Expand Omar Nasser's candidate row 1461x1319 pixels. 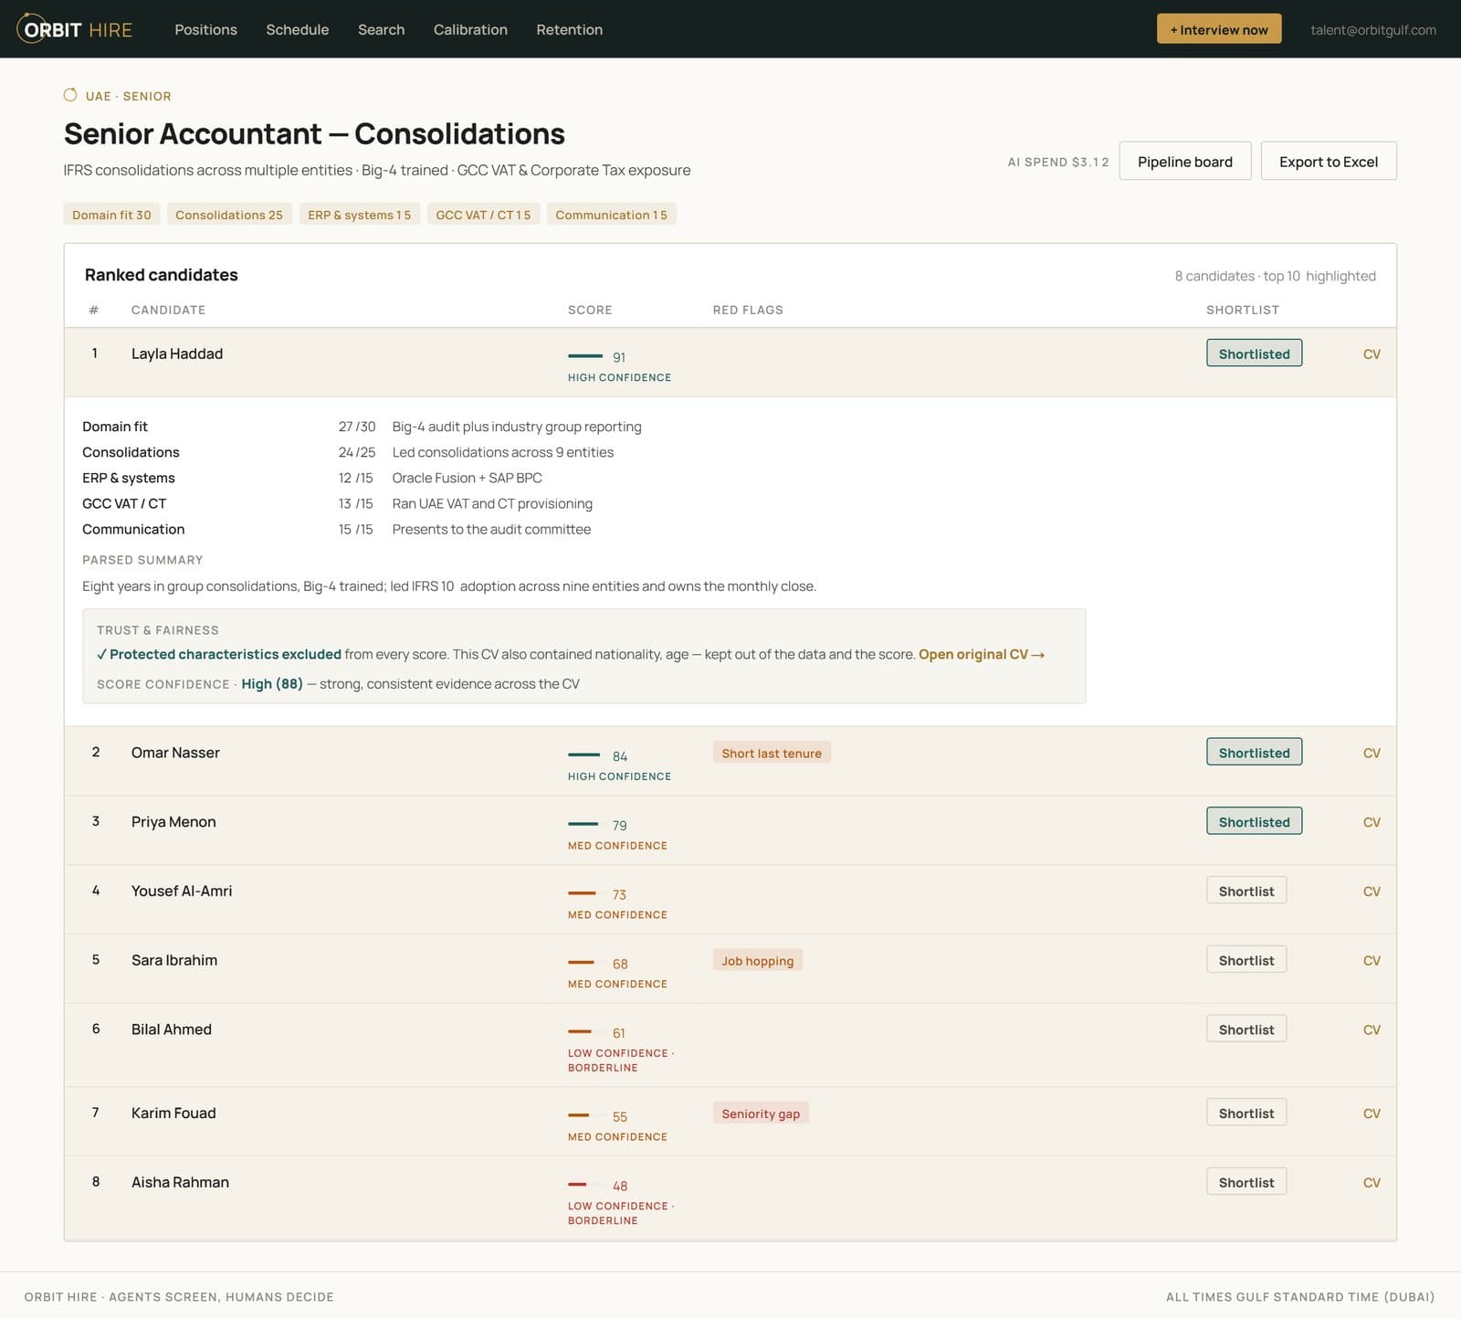tap(730, 761)
